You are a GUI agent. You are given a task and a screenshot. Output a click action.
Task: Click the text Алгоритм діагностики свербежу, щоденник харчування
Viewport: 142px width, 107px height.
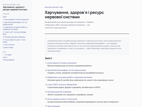click(83, 102)
